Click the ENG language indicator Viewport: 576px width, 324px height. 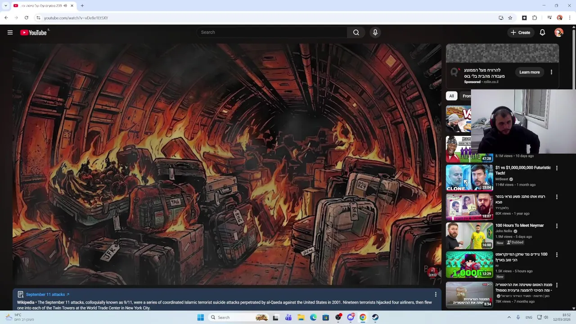click(529, 317)
